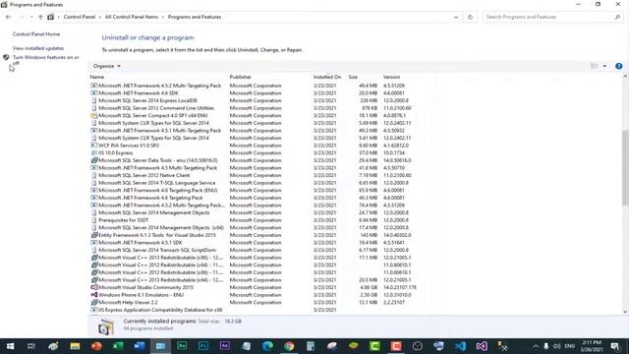Open Visual Studio from the taskbar
The width and height of the screenshot is (629, 354).
click(482, 346)
